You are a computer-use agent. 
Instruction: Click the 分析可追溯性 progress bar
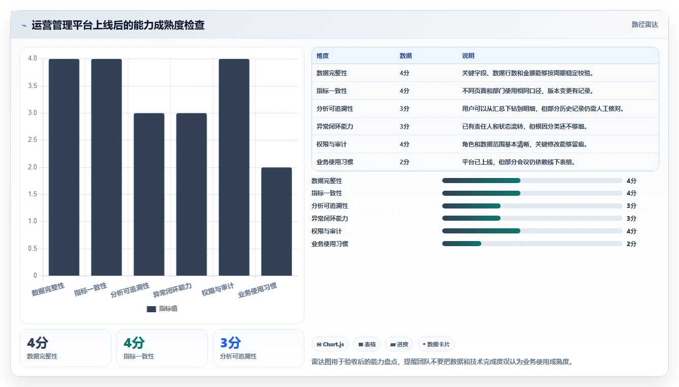coord(532,206)
